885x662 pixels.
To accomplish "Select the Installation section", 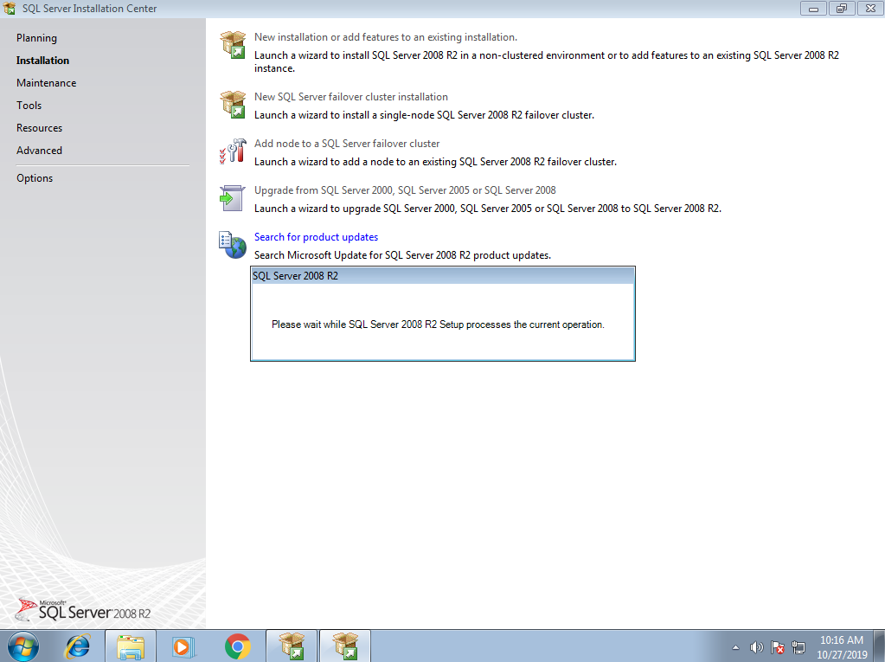I will [43, 61].
